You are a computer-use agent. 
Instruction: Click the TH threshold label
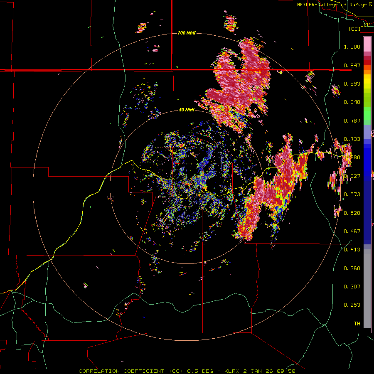coord(357,324)
